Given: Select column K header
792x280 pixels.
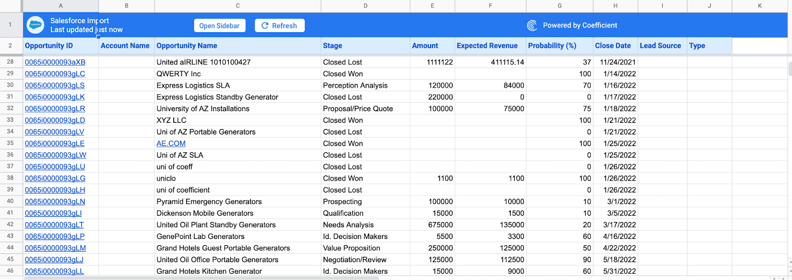Looking at the screenshot, I should pos(760,6).
